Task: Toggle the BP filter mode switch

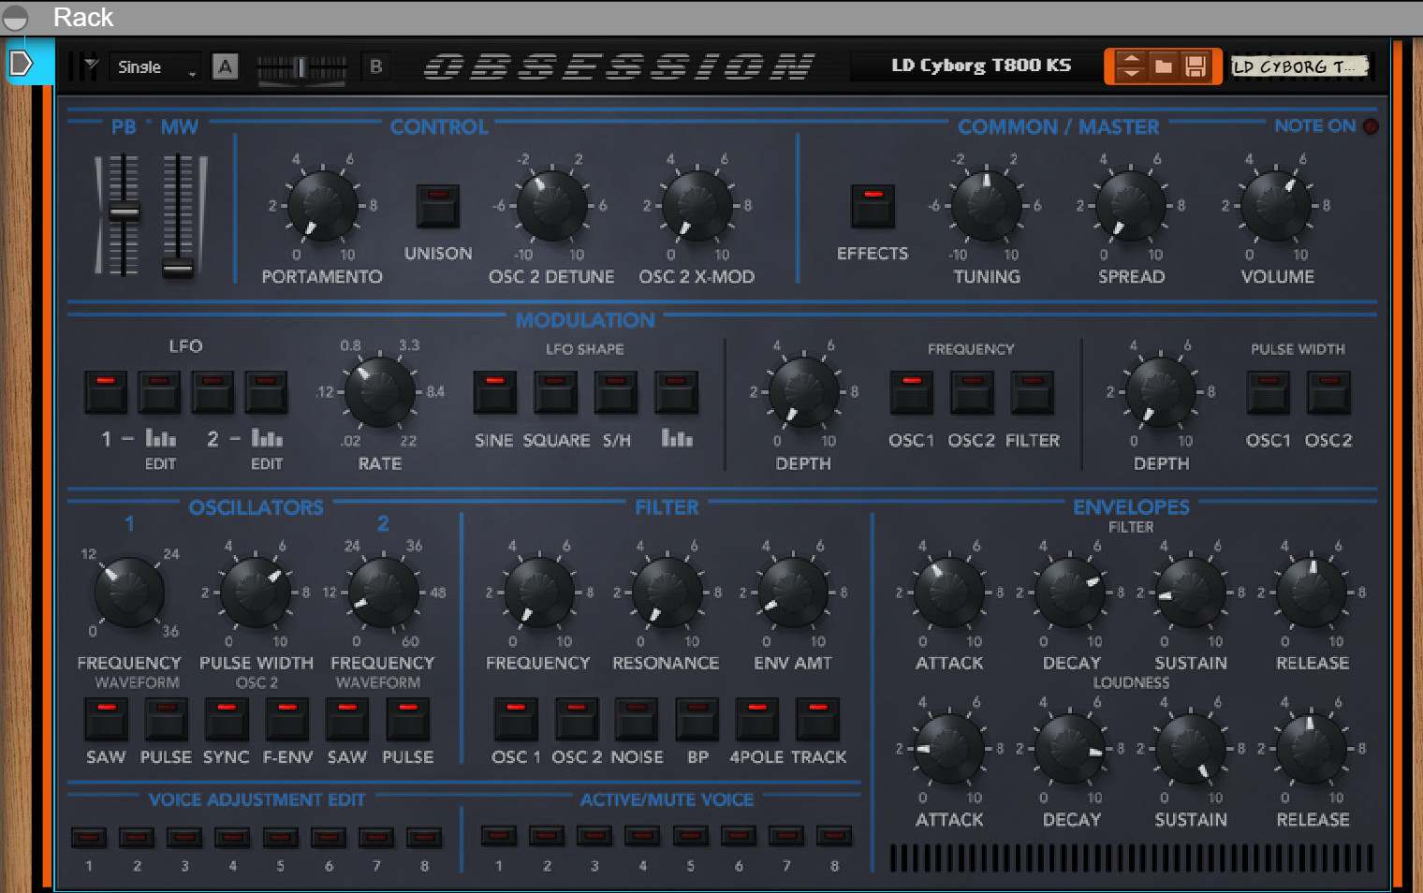Action: point(697,719)
